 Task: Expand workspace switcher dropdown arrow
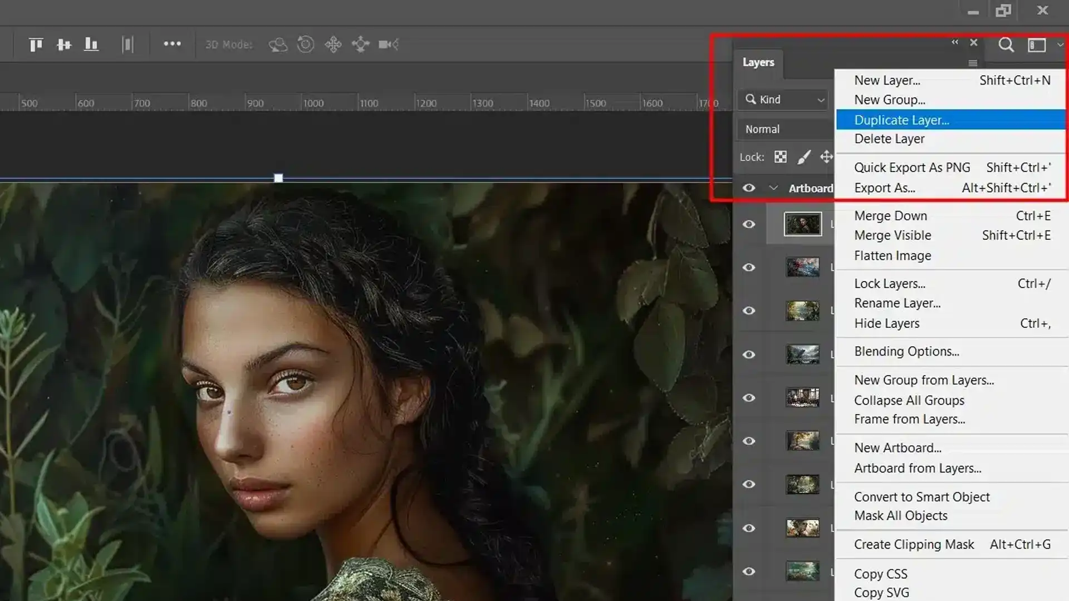1060,45
